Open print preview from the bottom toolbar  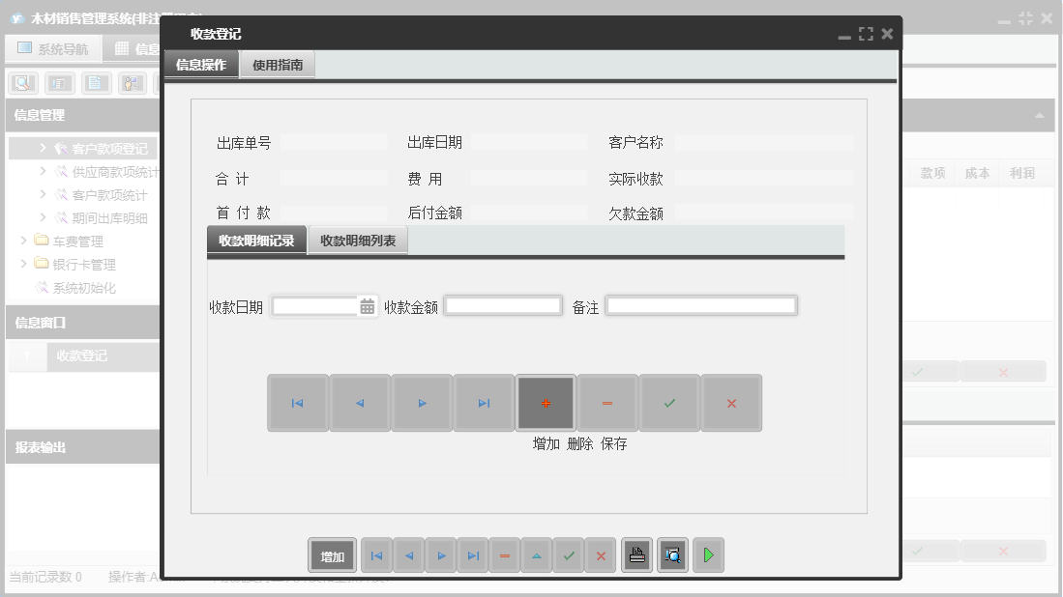(x=673, y=554)
